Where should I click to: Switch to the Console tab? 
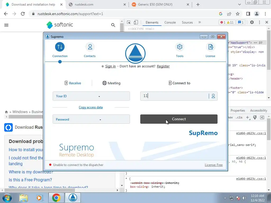pyautogui.click(x=170, y=22)
